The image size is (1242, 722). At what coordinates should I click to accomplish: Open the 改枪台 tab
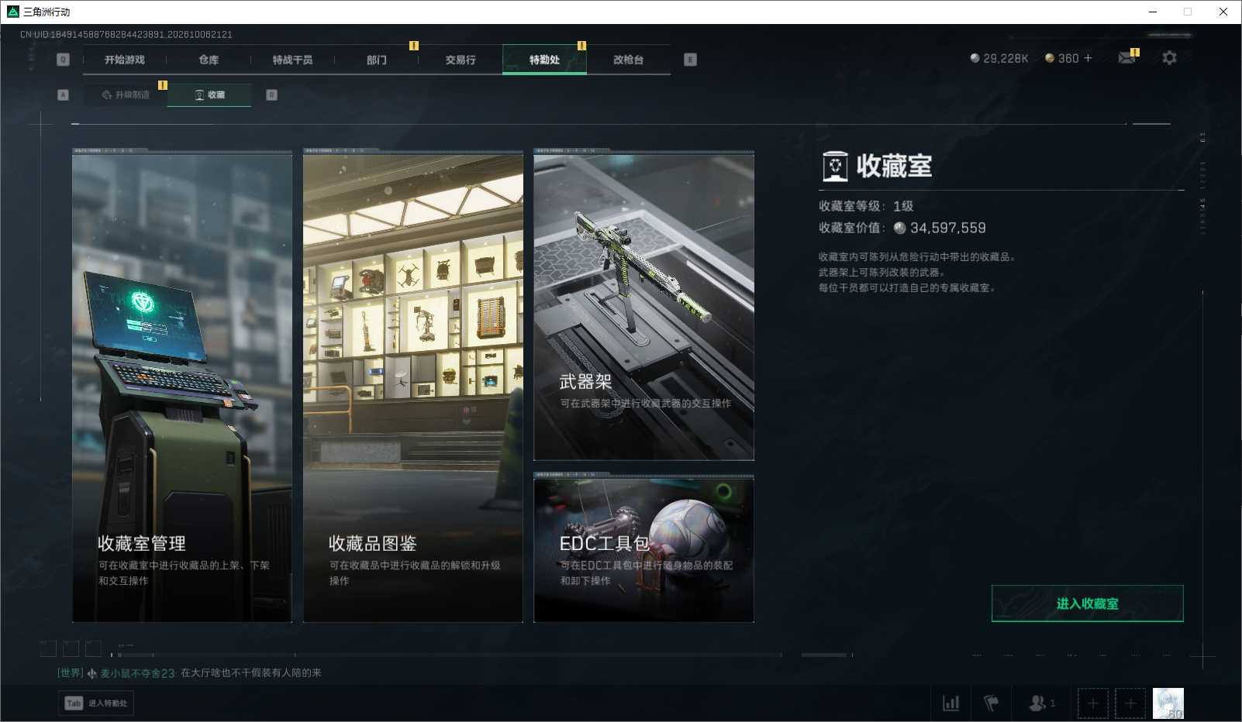click(x=628, y=60)
